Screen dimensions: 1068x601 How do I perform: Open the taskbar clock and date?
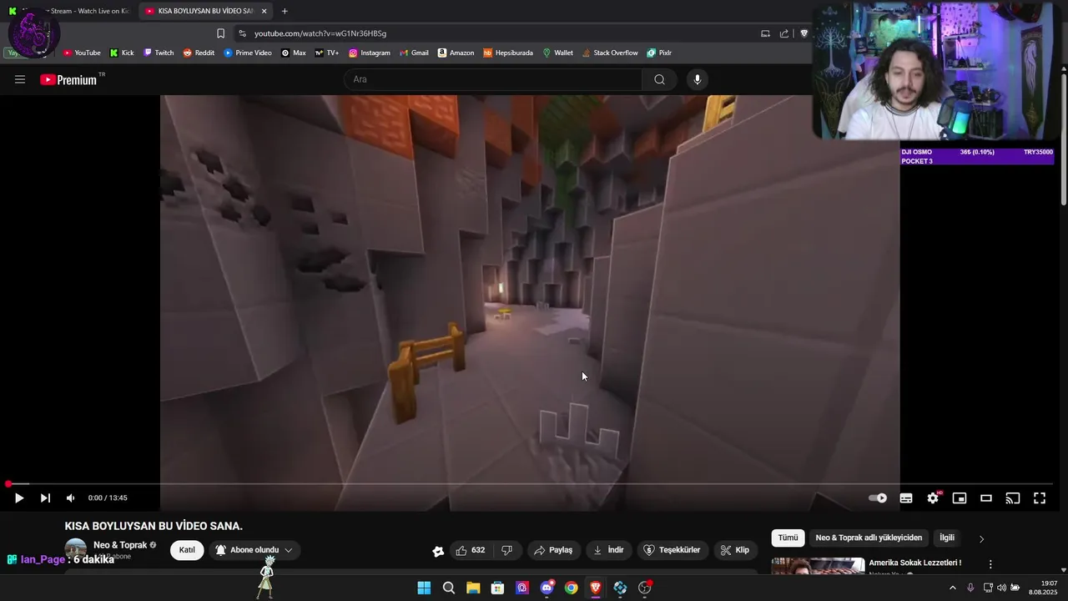click(x=1044, y=588)
